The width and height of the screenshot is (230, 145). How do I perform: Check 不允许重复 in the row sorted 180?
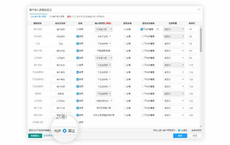pyautogui.click(x=143, y=115)
